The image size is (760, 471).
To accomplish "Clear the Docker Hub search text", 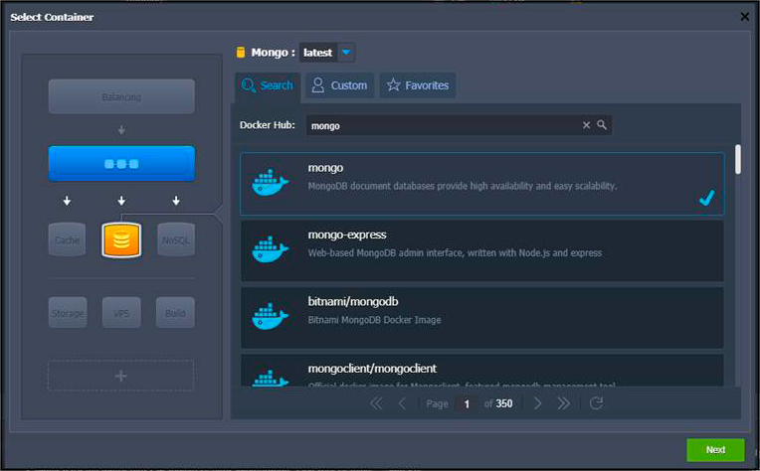I will pyautogui.click(x=586, y=125).
